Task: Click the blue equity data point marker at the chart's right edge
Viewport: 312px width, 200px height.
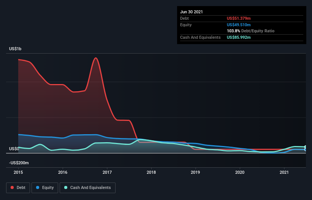Action: [x=306, y=149]
